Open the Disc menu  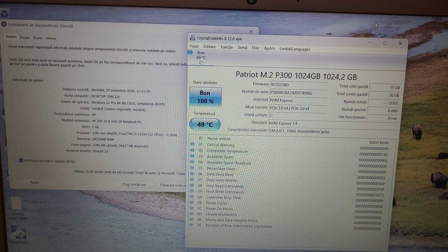[256, 48]
